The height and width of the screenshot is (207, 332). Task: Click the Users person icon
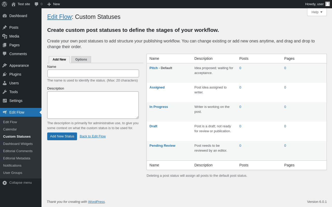point(5,83)
